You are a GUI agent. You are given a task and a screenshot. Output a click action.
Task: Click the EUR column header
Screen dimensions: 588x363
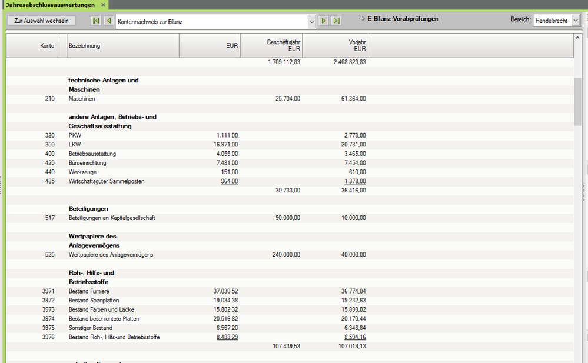tap(210, 46)
